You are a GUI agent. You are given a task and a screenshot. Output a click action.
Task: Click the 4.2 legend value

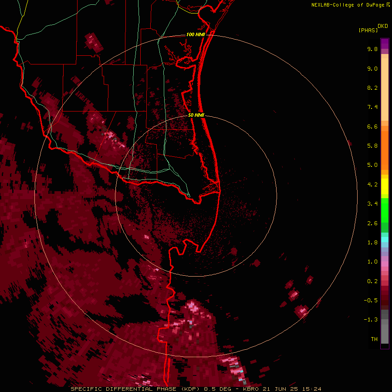point(372,185)
